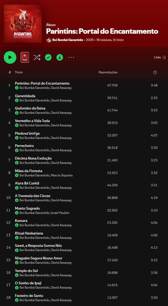Click track number 18
Viewport: 168px width, 306px height.
[x=8, y=298]
